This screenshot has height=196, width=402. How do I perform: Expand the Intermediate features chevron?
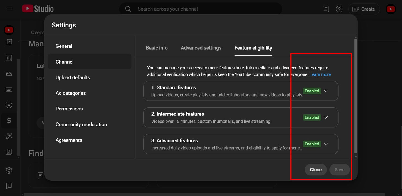point(326,117)
